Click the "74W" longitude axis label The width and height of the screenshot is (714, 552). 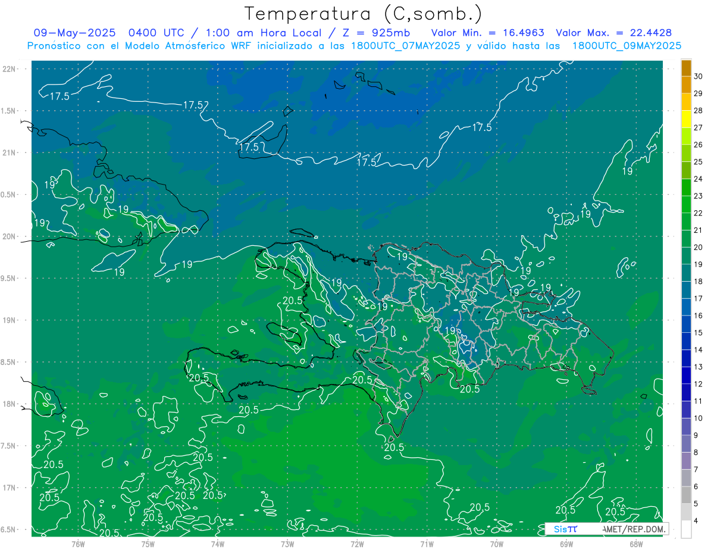[x=217, y=544]
